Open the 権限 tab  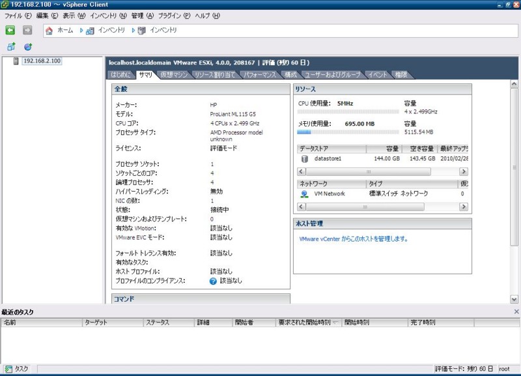tap(401, 75)
